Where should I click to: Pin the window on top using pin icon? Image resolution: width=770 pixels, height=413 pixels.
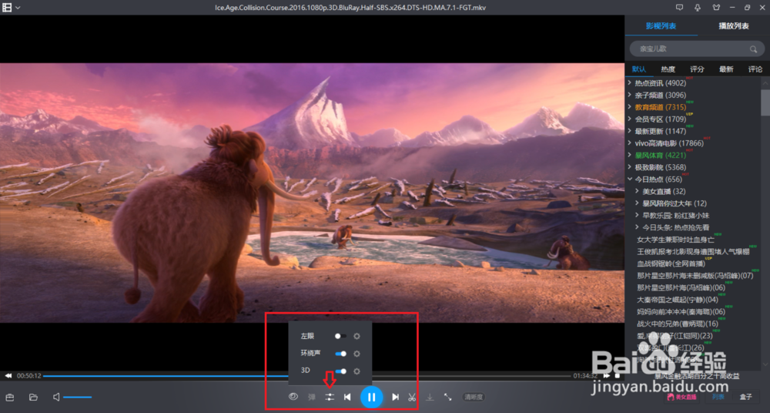click(698, 8)
